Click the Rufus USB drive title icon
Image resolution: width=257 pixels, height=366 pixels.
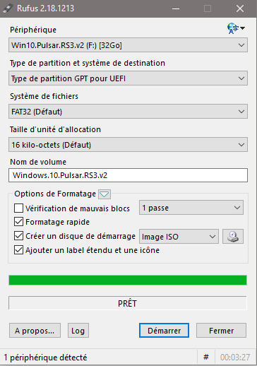[8, 8]
